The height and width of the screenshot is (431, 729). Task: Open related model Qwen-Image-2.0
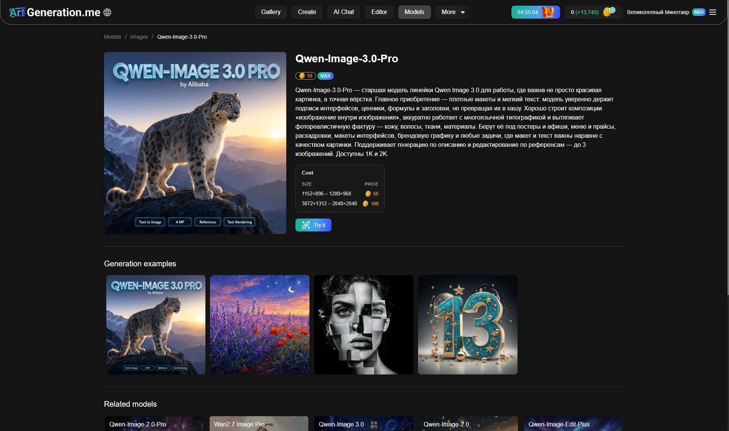pyautogui.click(x=469, y=424)
